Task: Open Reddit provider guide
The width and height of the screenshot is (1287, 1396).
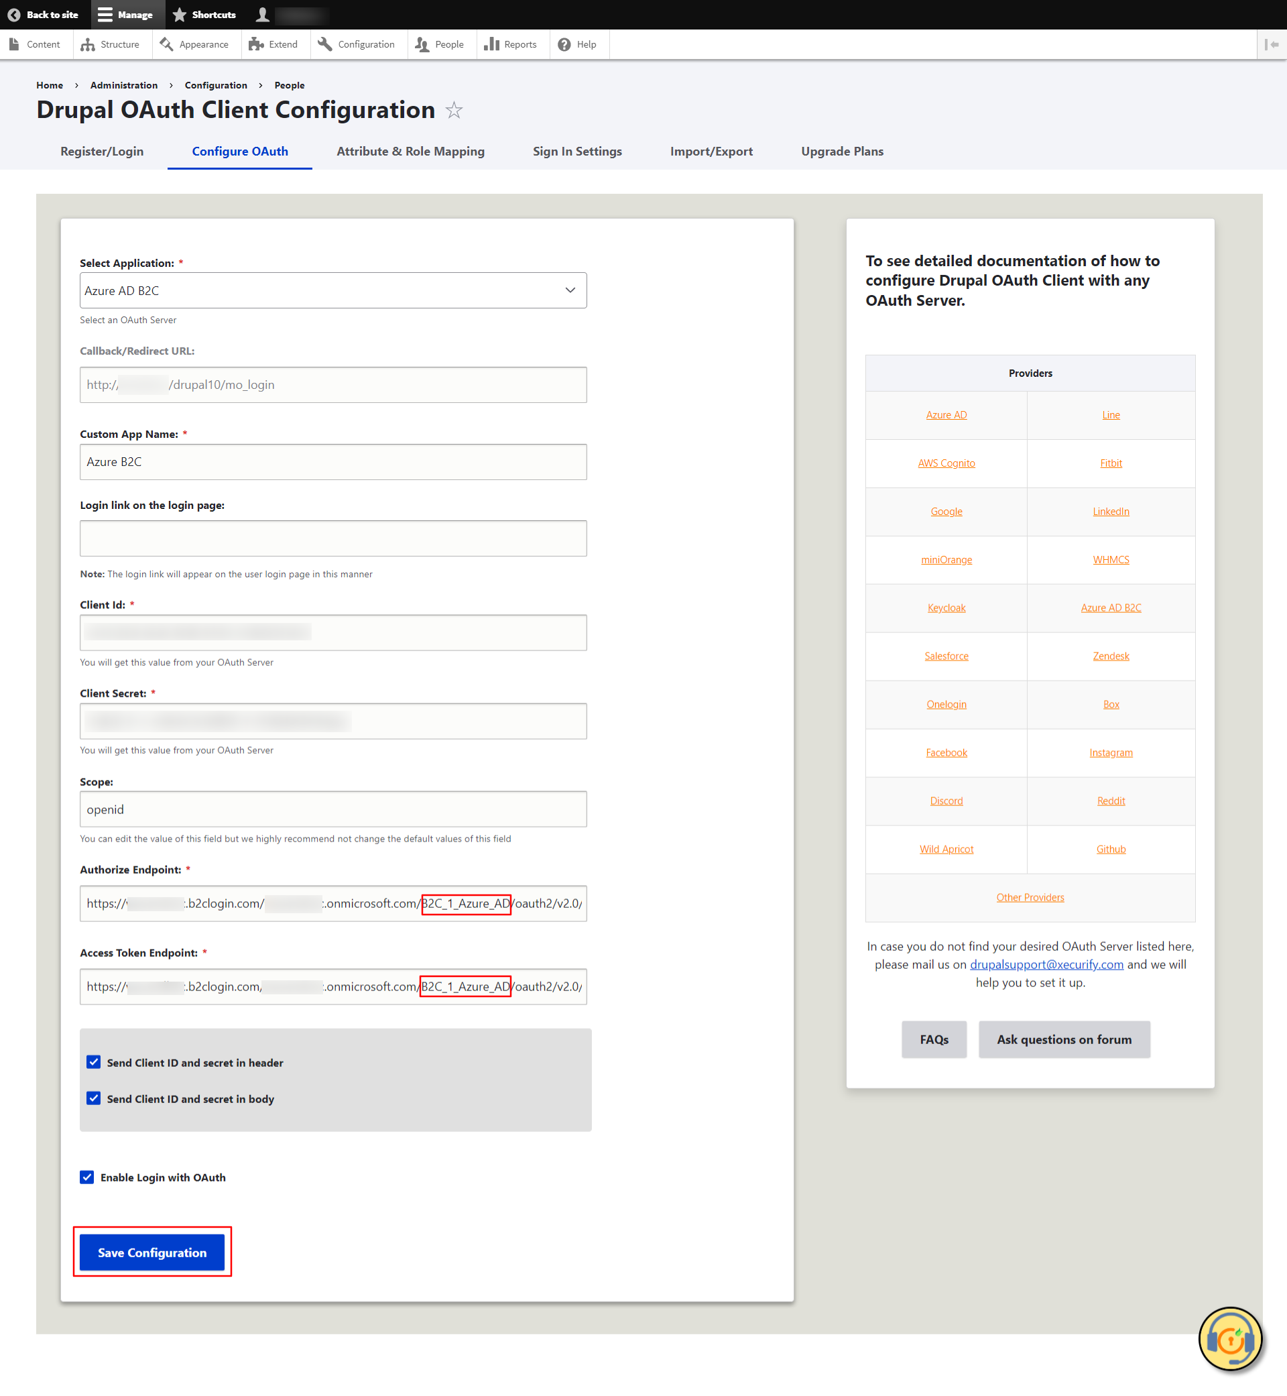Action: point(1111,801)
